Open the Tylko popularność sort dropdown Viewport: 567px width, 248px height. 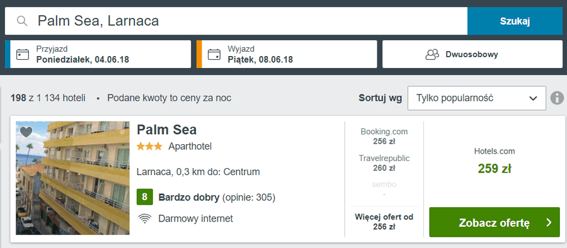(477, 98)
